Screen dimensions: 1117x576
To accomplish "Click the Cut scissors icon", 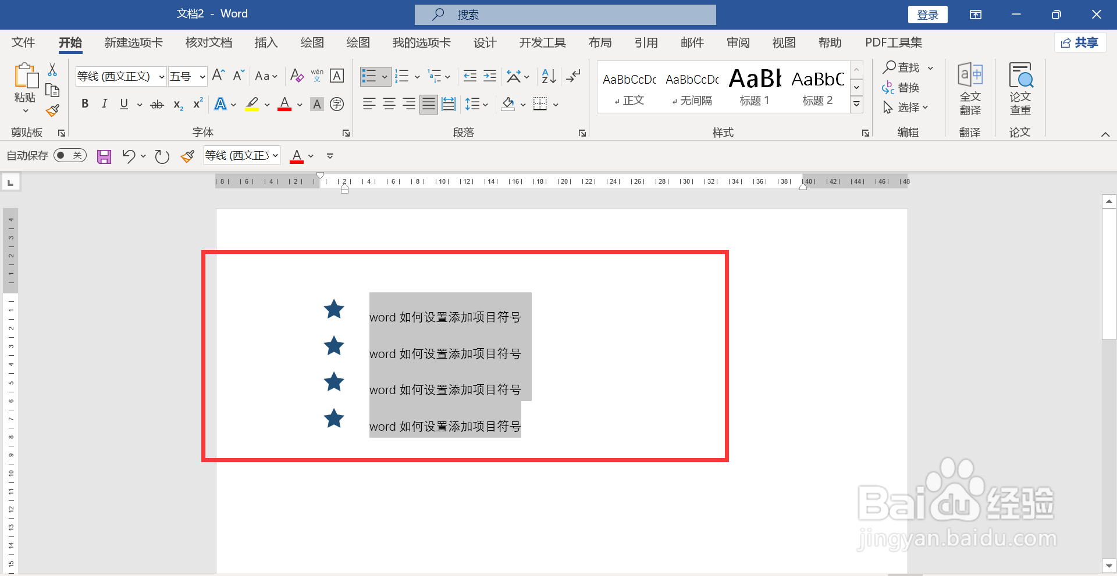I will [x=52, y=70].
